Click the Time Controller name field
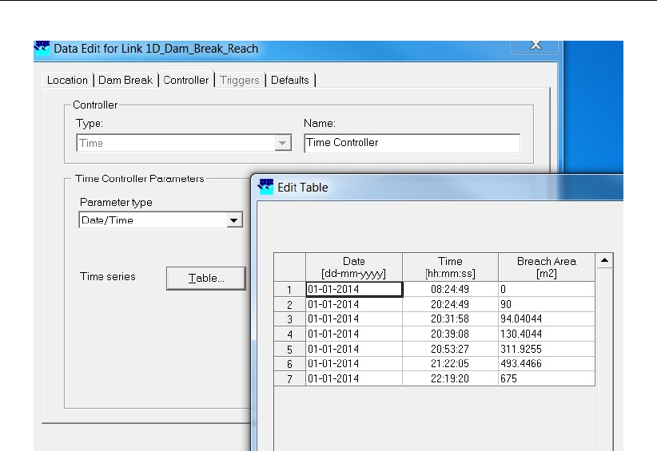Screen dimensions: 657x451 [x=412, y=143]
